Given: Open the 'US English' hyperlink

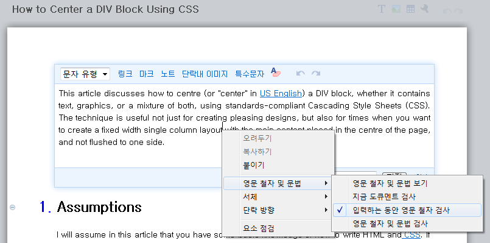Looking at the screenshot, I should pyautogui.click(x=281, y=94).
